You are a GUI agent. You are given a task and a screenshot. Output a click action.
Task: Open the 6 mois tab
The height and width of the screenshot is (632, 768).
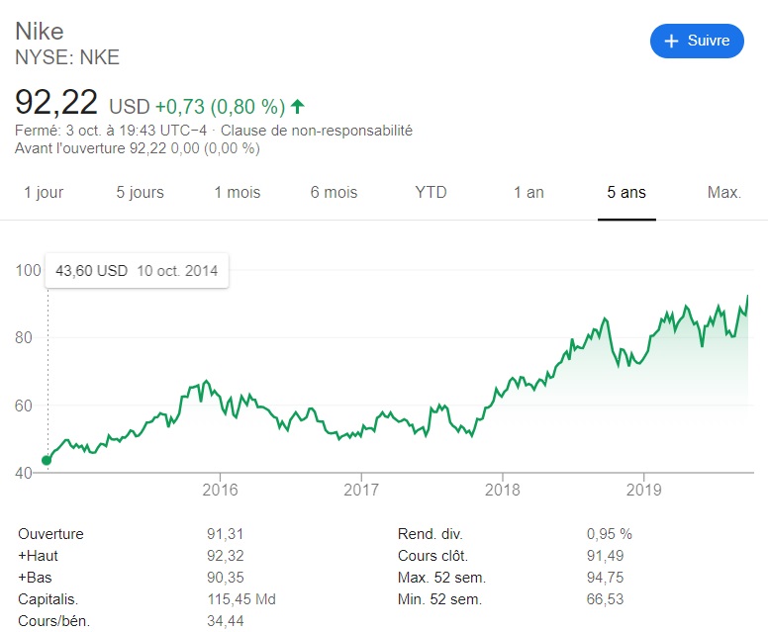334,192
